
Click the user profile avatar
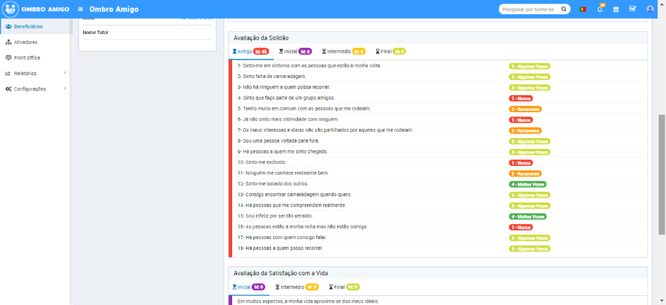(x=650, y=9)
